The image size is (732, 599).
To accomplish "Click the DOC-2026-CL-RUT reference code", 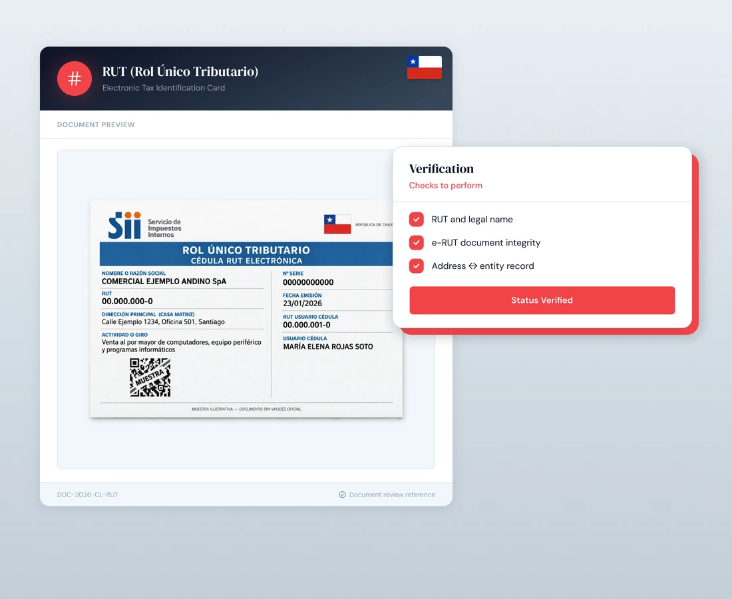I will click(88, 495).
